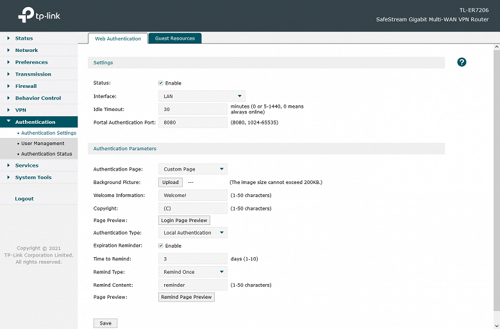Click the Upload background picture button
This screenshot has height=329, width=500.
pyautogui.click(x=171, y=182)
